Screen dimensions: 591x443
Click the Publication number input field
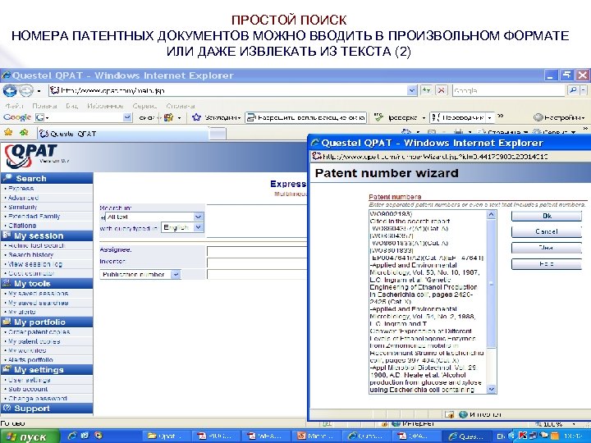coord(257,275)
